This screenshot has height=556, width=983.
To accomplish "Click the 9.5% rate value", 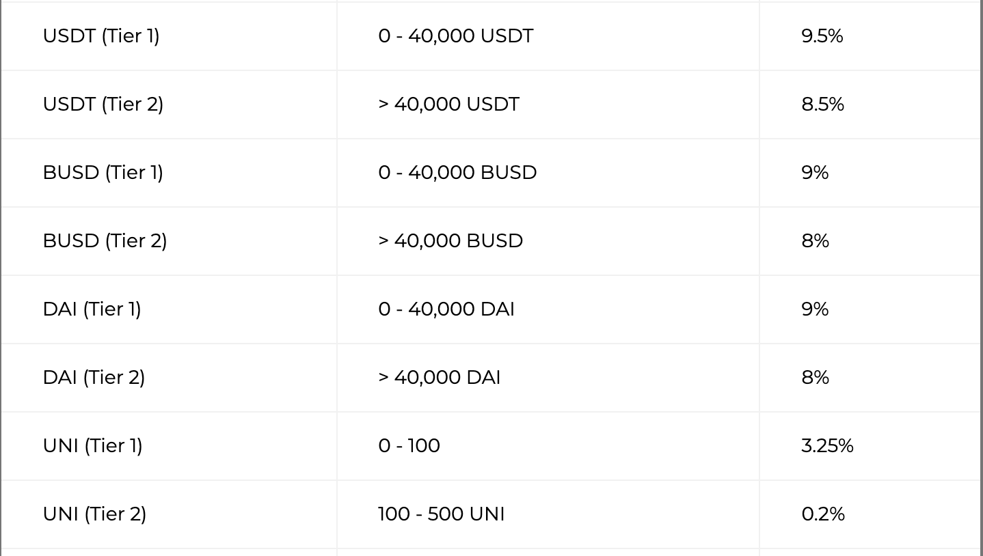I will [x=822, y=36].
